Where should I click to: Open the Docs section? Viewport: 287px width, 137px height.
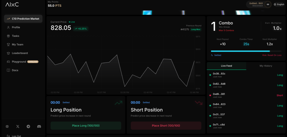click(x=15, y=70)
